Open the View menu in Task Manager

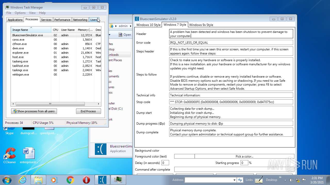coord(32,13)
